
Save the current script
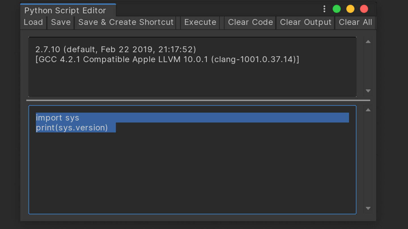[x=61, y=22]
